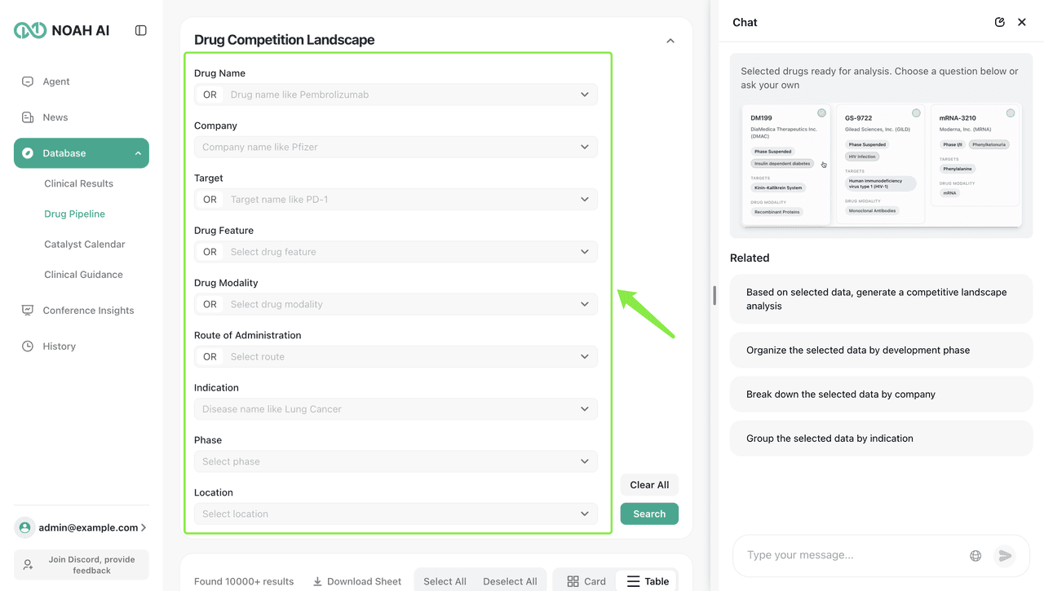This screenshot has width=1044, height=591.
Task: Switch to Table view tab
Action: pyautogui.click(x=648, y=581)
